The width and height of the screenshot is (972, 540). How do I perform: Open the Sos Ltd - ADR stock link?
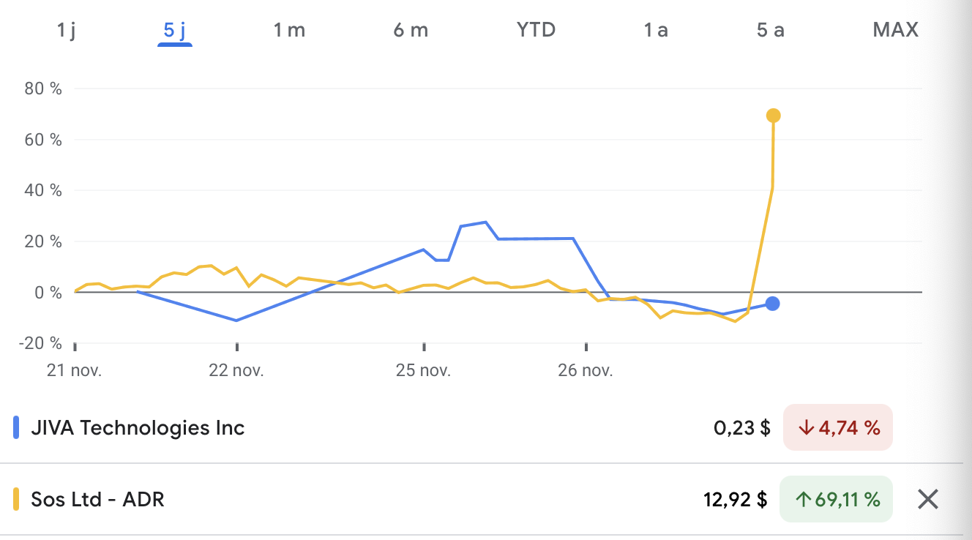click(x=97, y=500)
